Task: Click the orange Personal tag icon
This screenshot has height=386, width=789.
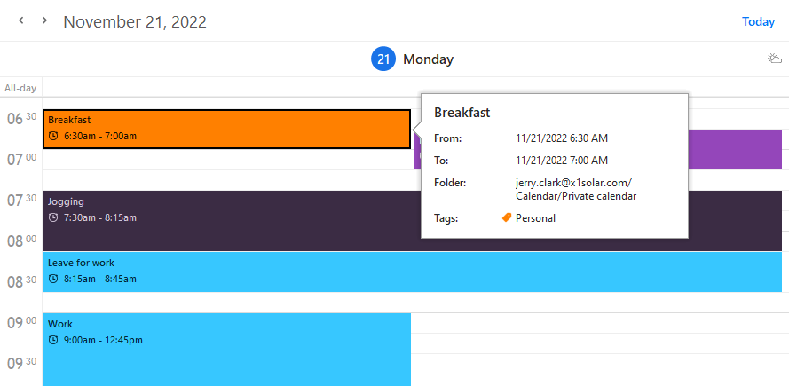Action: (x=507, y=217)
